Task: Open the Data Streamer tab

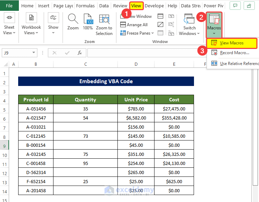Action: click(x=191, y=6)
